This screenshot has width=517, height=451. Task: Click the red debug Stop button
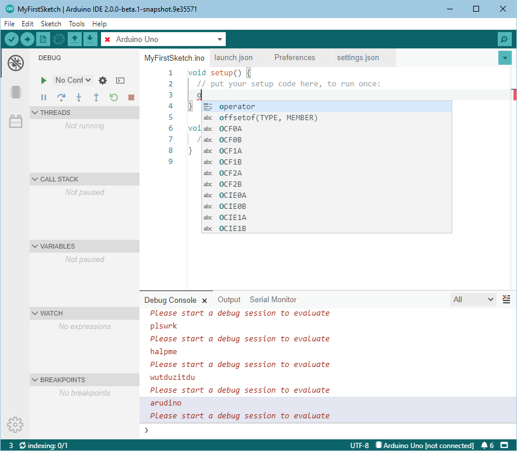coord(131,97)
